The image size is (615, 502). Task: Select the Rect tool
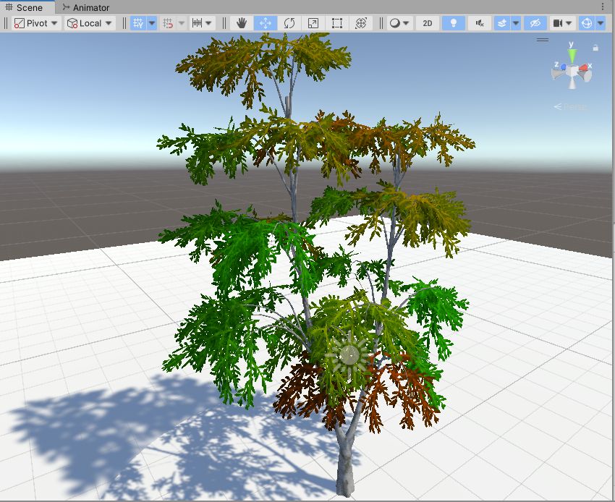pyautogui.click(x=336, y=22)
